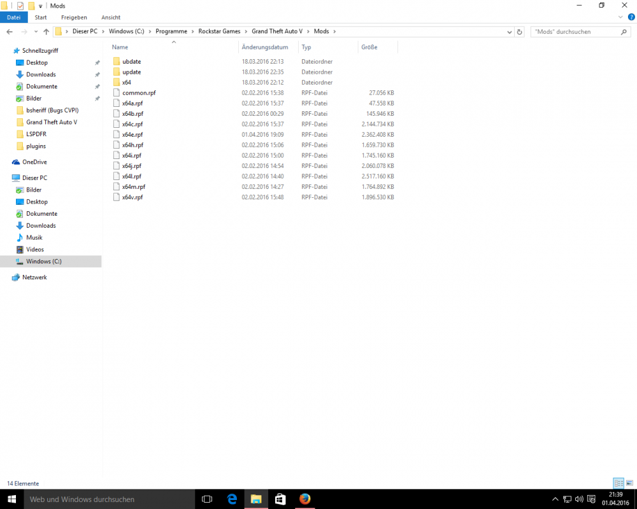The width and height of the screenshot is (637, 509).
Task: Show hidden system tray icons
Action: [555, 499]
